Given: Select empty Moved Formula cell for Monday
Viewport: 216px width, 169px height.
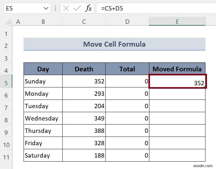Looking at the screenshot, I should (x=177, y=94).
